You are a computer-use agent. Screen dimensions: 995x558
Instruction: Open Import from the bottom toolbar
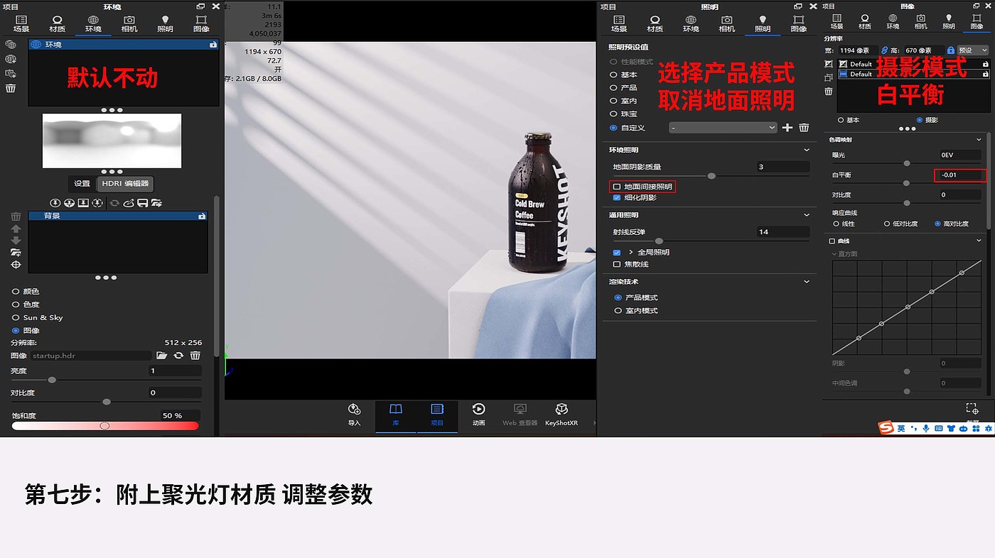354,415
